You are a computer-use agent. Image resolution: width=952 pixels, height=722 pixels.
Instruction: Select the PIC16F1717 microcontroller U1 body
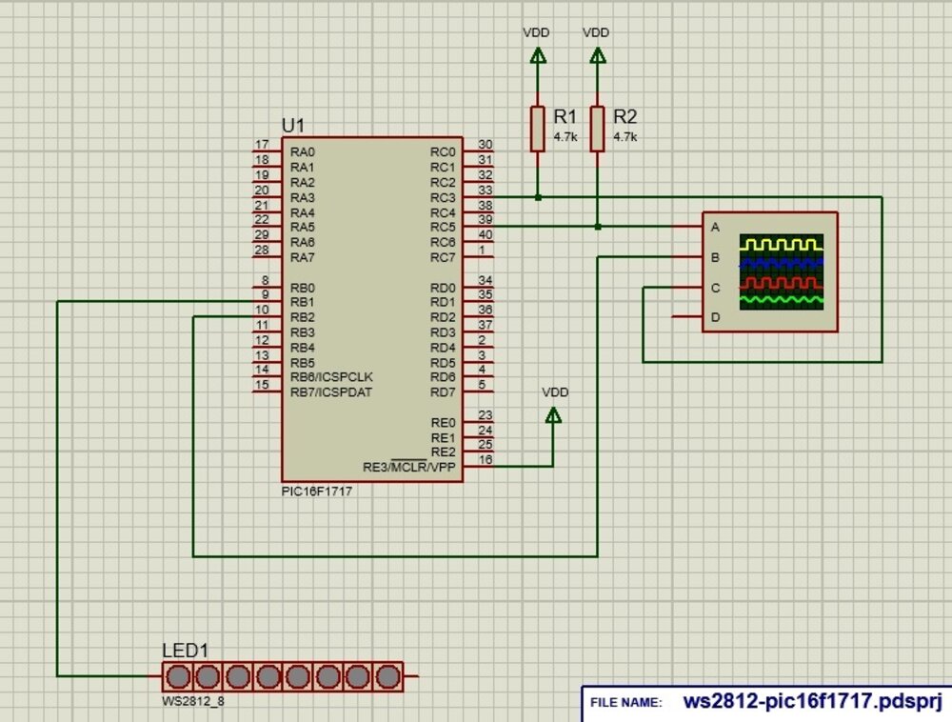pos(372,309)
